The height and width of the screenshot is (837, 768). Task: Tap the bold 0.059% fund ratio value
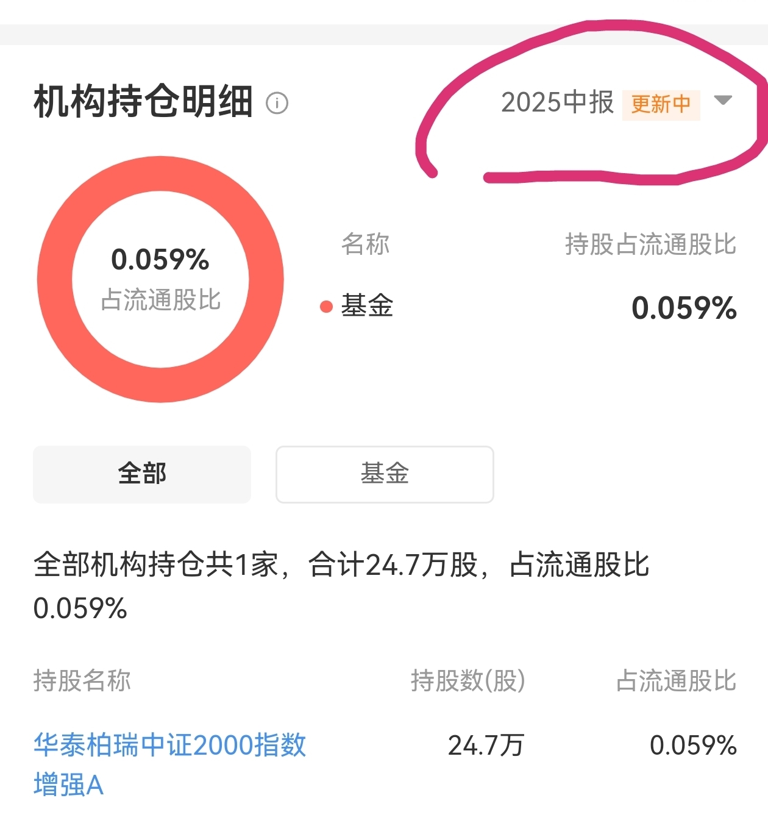point(684,308)
